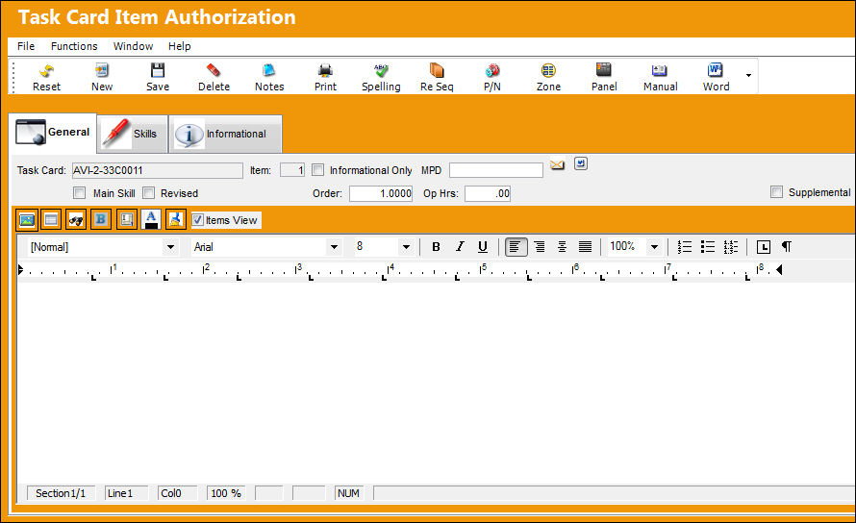856x523 pixels.
Task: Click the Re Seq toolbar button
Action: (437, 77)
